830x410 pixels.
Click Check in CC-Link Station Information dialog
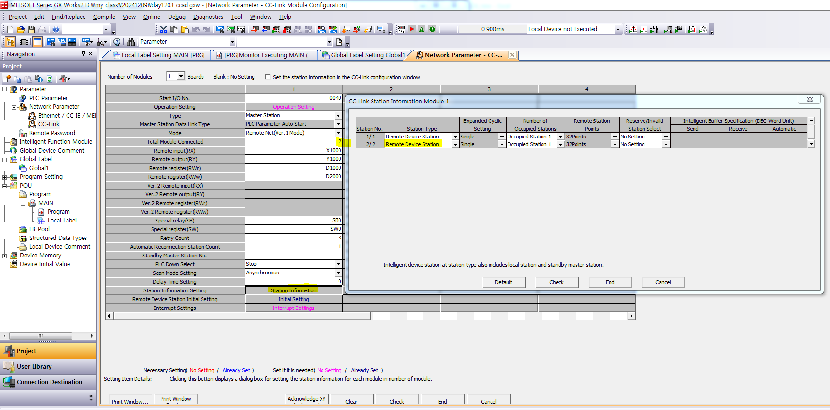(x=557, y=282)
